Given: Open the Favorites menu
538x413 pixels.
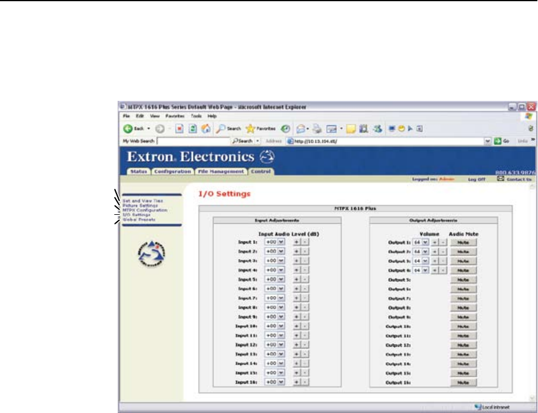Looking at the screenshot, I should tap(175, 116).
